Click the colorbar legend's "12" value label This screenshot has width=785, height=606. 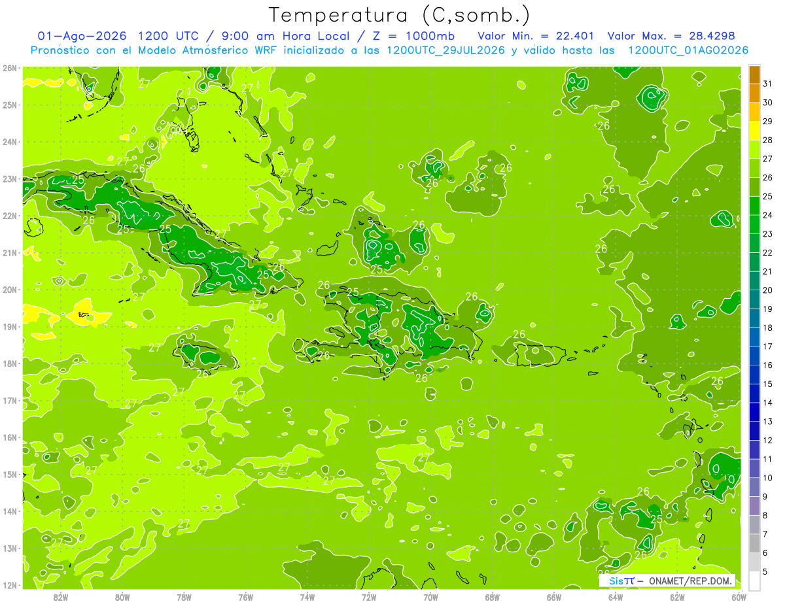767,440
